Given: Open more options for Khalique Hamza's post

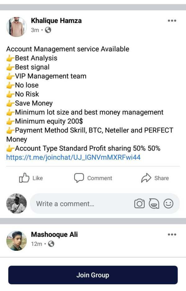Looking at the screenshot, I should [x=172, y=21].
